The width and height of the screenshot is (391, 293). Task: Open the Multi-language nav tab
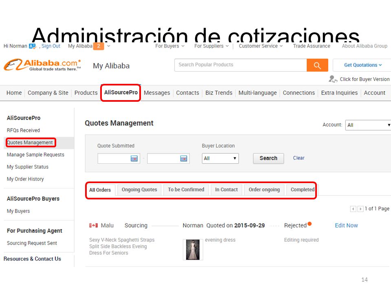point(257,93)
